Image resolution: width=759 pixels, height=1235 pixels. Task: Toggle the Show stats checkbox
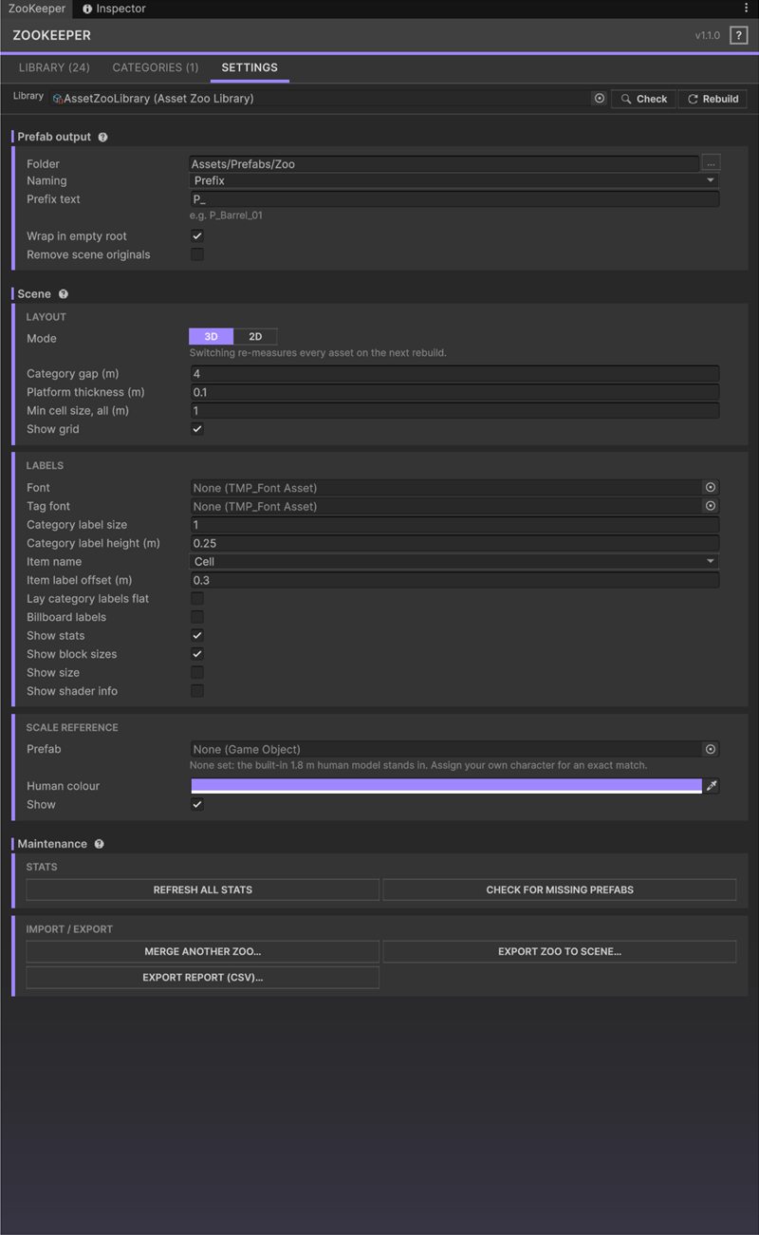pos(197,636)
